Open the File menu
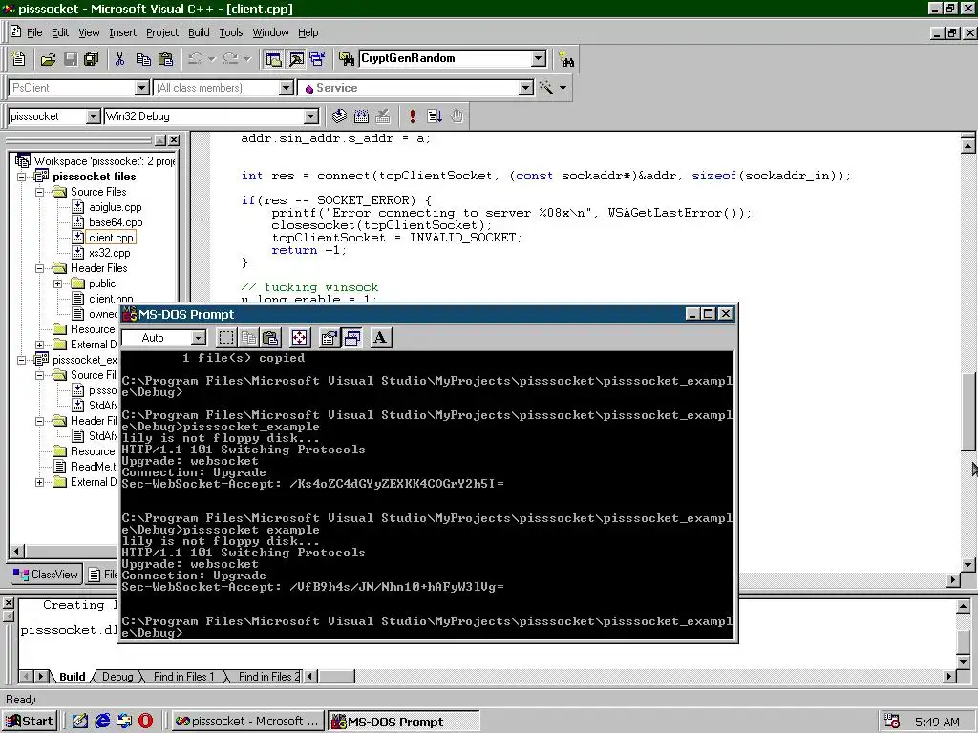This screenshot has height=733, width=978. [x=34, y=32]
